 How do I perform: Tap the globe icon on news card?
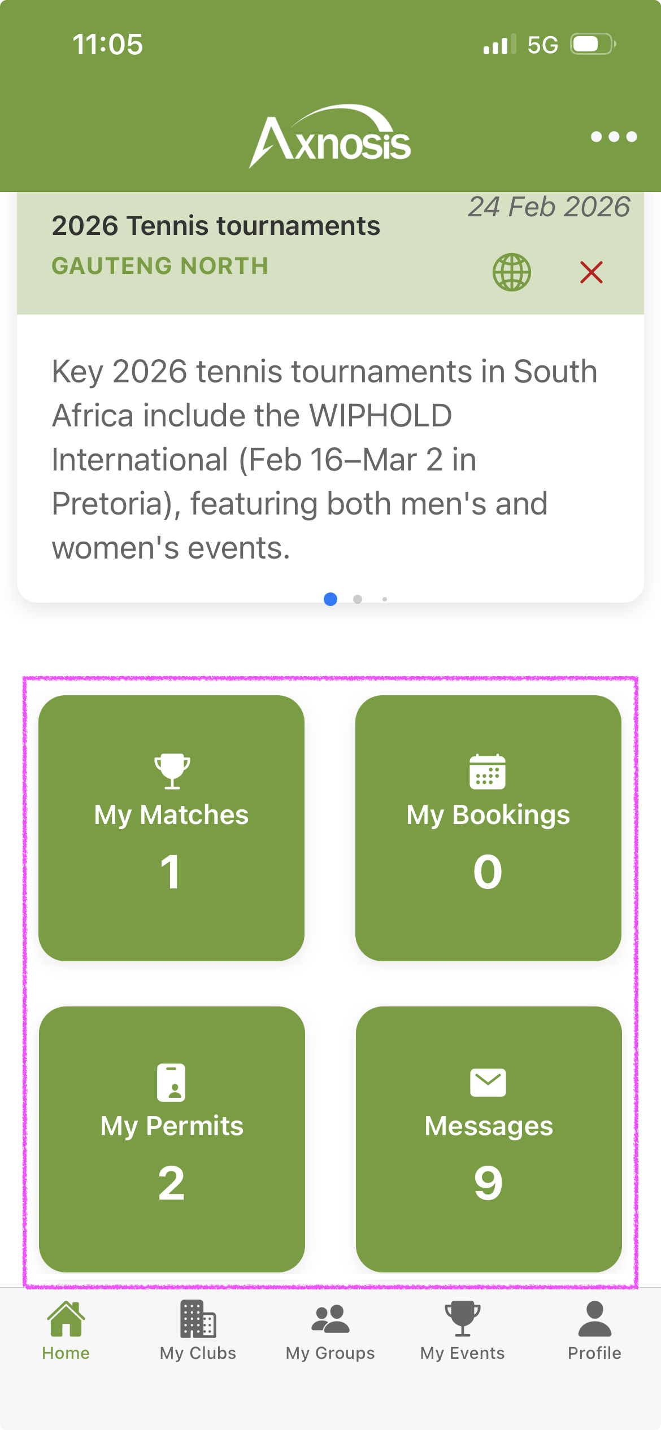tap(511, 272)
